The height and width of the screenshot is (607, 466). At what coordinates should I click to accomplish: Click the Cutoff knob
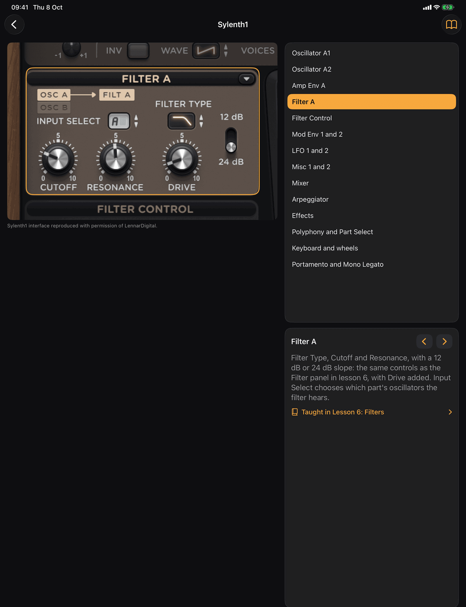(58, 159)
